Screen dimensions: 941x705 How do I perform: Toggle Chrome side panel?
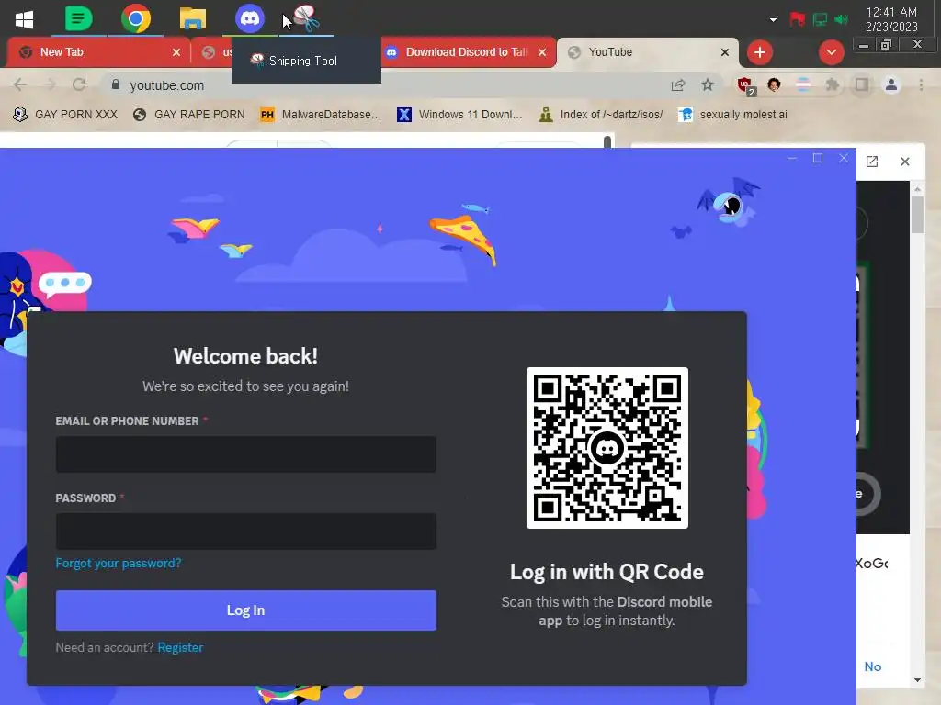coord(862,84)
